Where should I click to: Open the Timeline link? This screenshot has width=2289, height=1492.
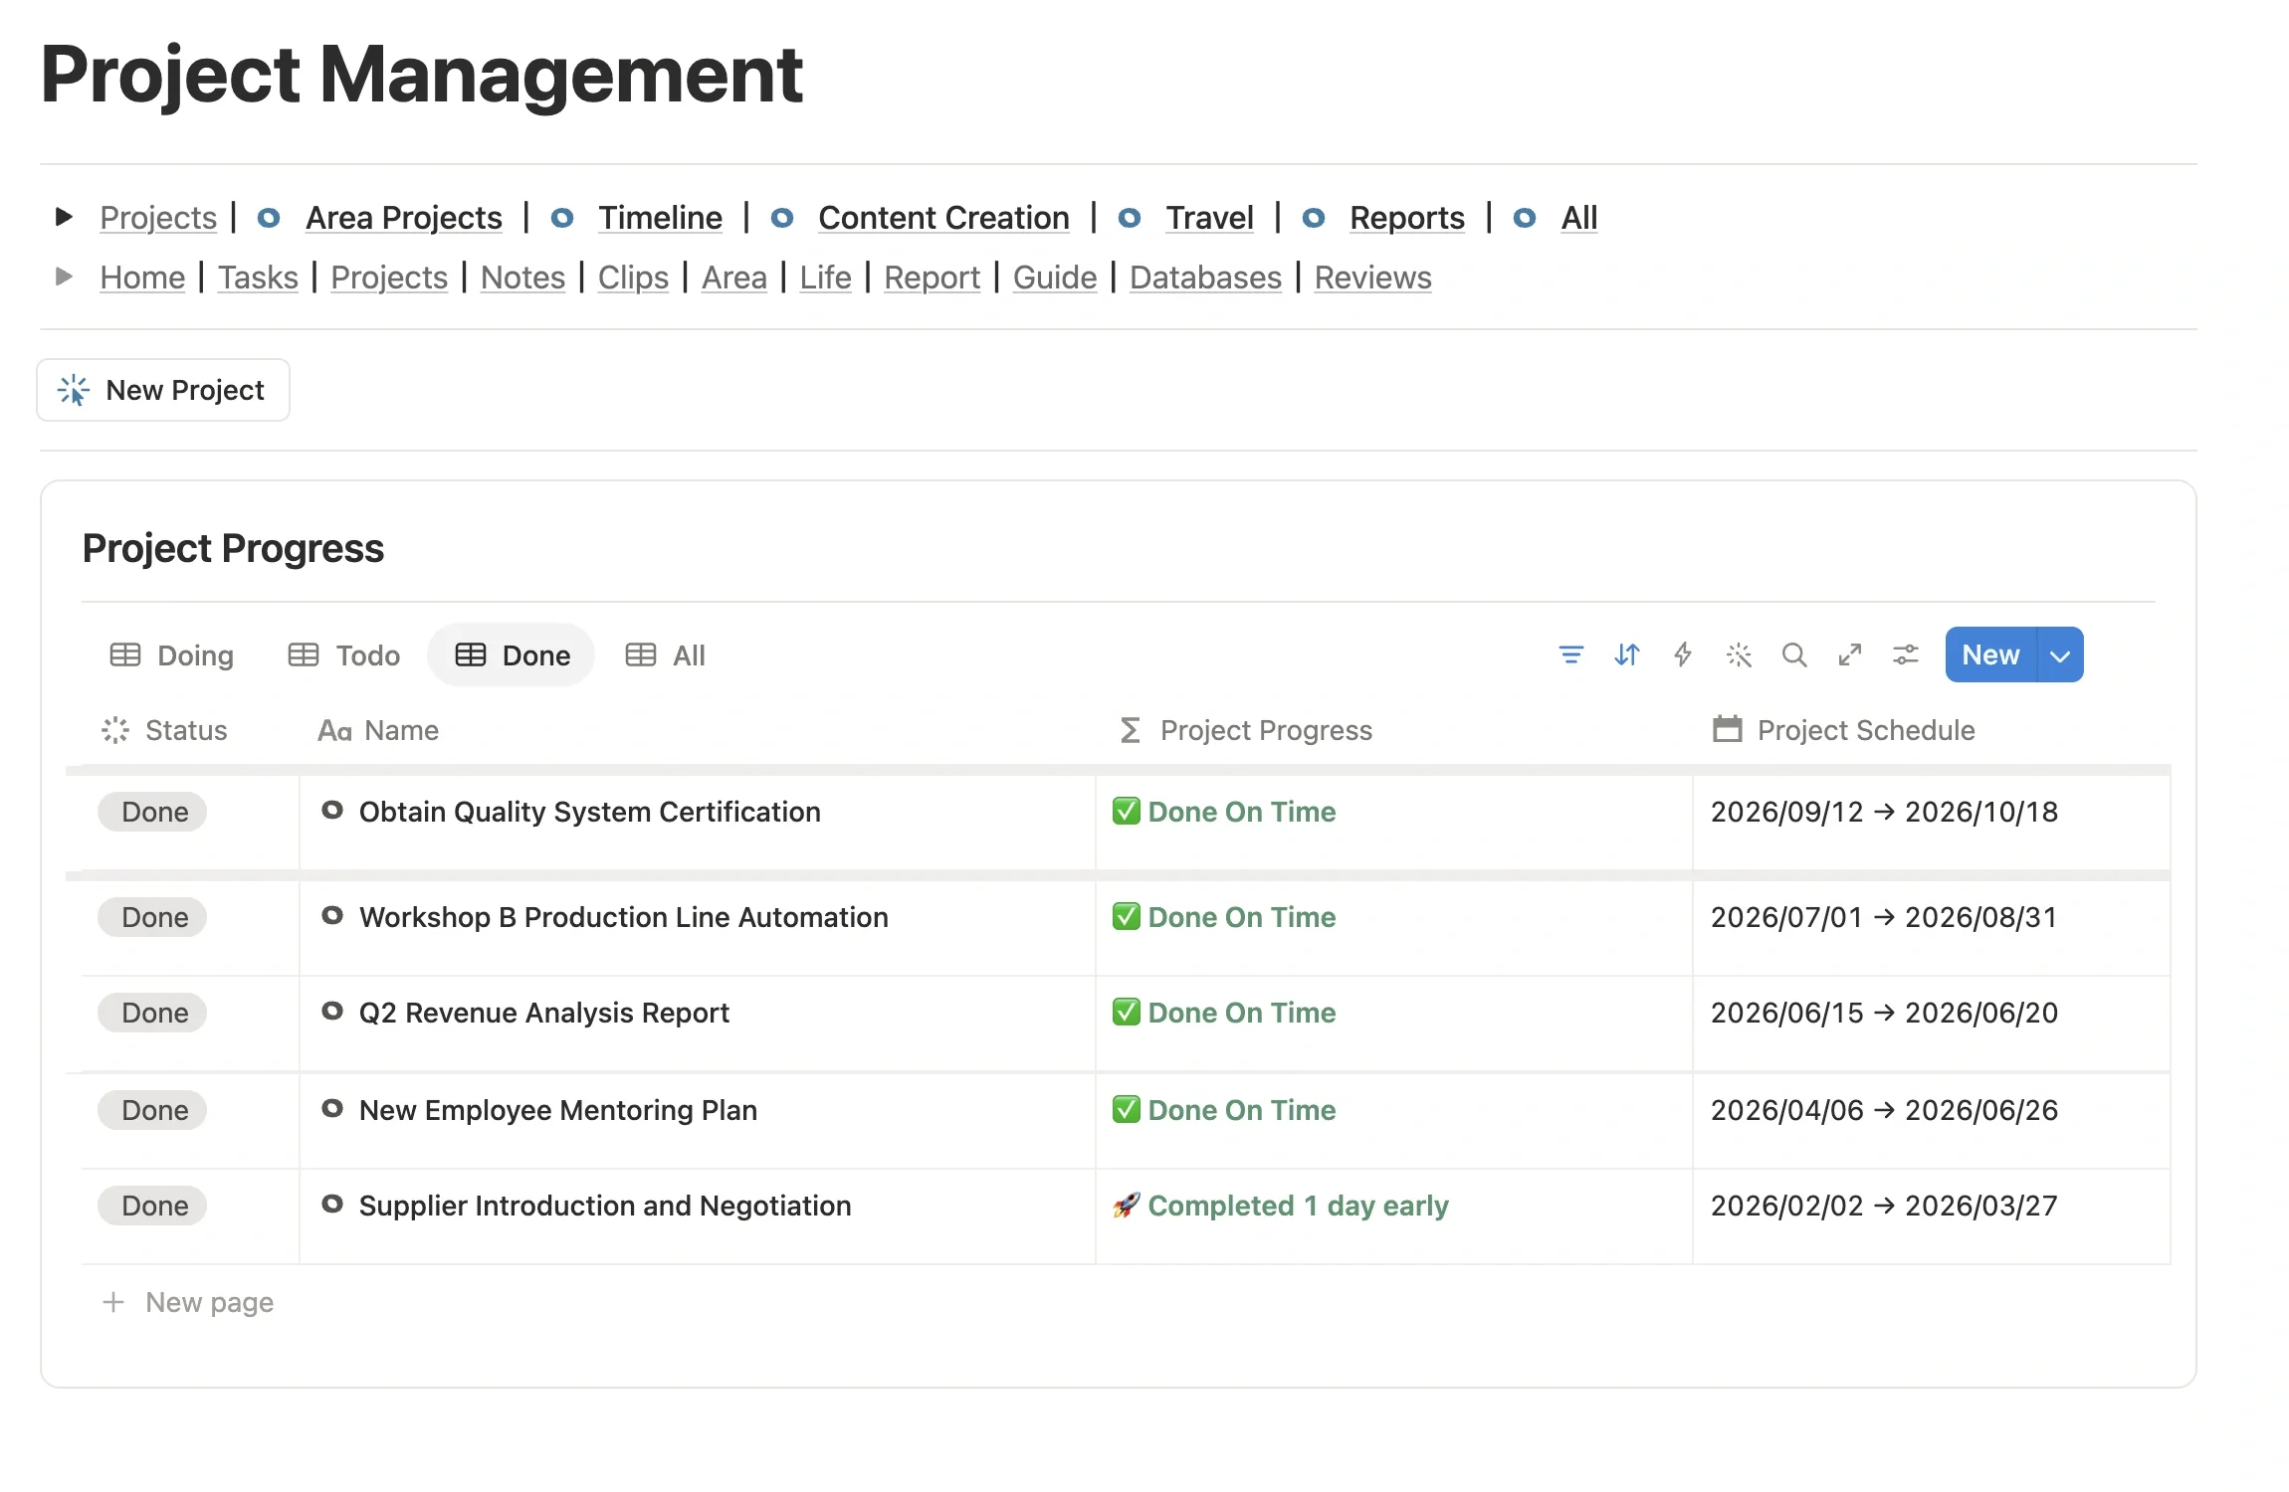pyautogui.click(x=660, y=218)
